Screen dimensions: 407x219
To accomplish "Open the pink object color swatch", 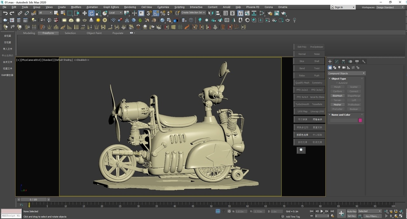I will click(360, 120).
